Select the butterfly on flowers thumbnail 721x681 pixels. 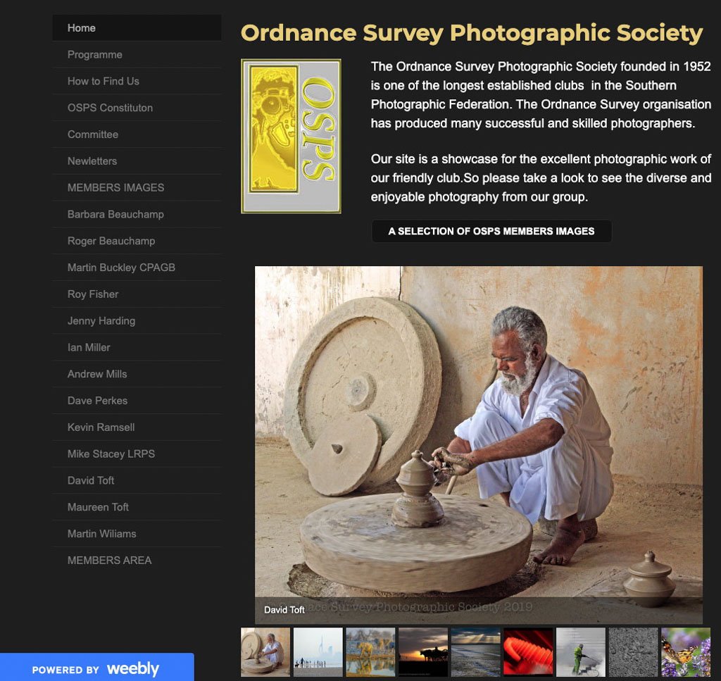(x=686, y=651)
